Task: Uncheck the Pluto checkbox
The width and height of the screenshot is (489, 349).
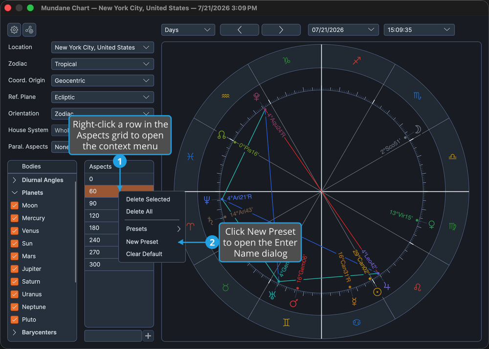Action: click(14, 319)
